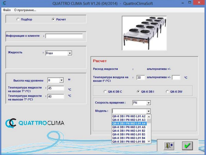Open the О программе menu
206x155 pixels.
pyautogui.click(x=25, y=10)
